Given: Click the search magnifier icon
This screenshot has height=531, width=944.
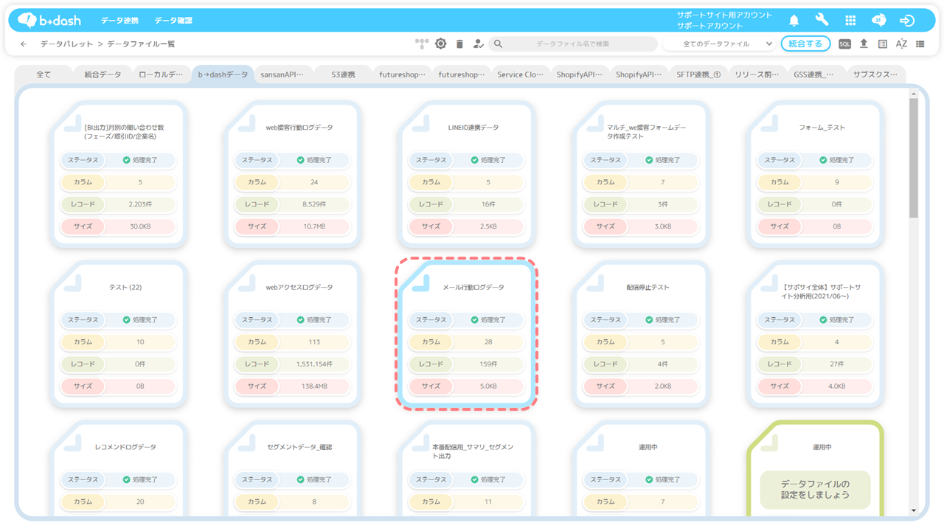Looking at the screenshot, I should (x=499, y=44).
